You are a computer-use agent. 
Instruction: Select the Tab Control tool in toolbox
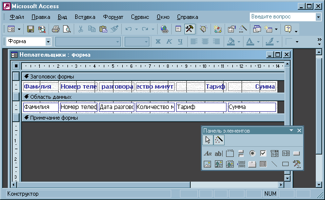(x=252, y=164)
